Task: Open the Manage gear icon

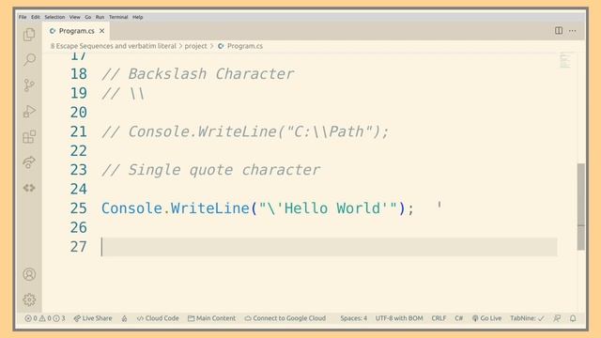Action: pos(29,300)
